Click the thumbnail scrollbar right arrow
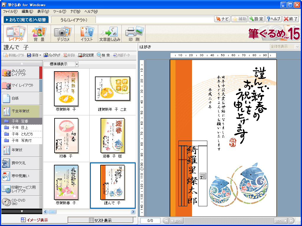Screen dimensions: 302x226 [x=133, y=212]
